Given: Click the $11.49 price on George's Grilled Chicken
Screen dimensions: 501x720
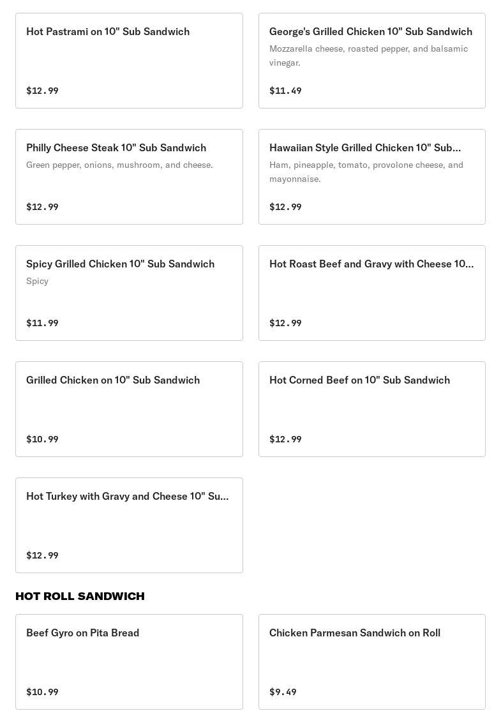Looking at the screenshot, I should (x=285, y=91).
